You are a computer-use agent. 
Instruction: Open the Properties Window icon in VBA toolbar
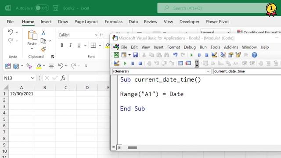[231, 55]
